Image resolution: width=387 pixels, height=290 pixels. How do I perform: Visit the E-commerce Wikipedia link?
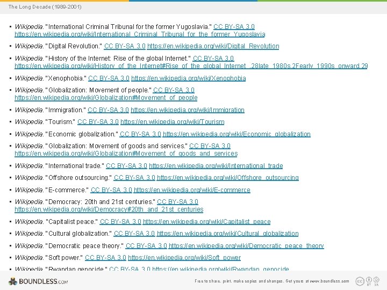(192, 190)
